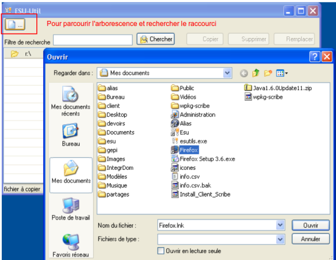The image size is (336, 260).
Task: Open the browse file button in ESU-Util
Action: coord(15,24)
